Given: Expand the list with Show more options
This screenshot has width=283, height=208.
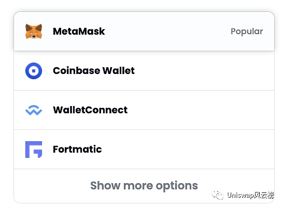Looking at the screenshot, I should [144, 186].
